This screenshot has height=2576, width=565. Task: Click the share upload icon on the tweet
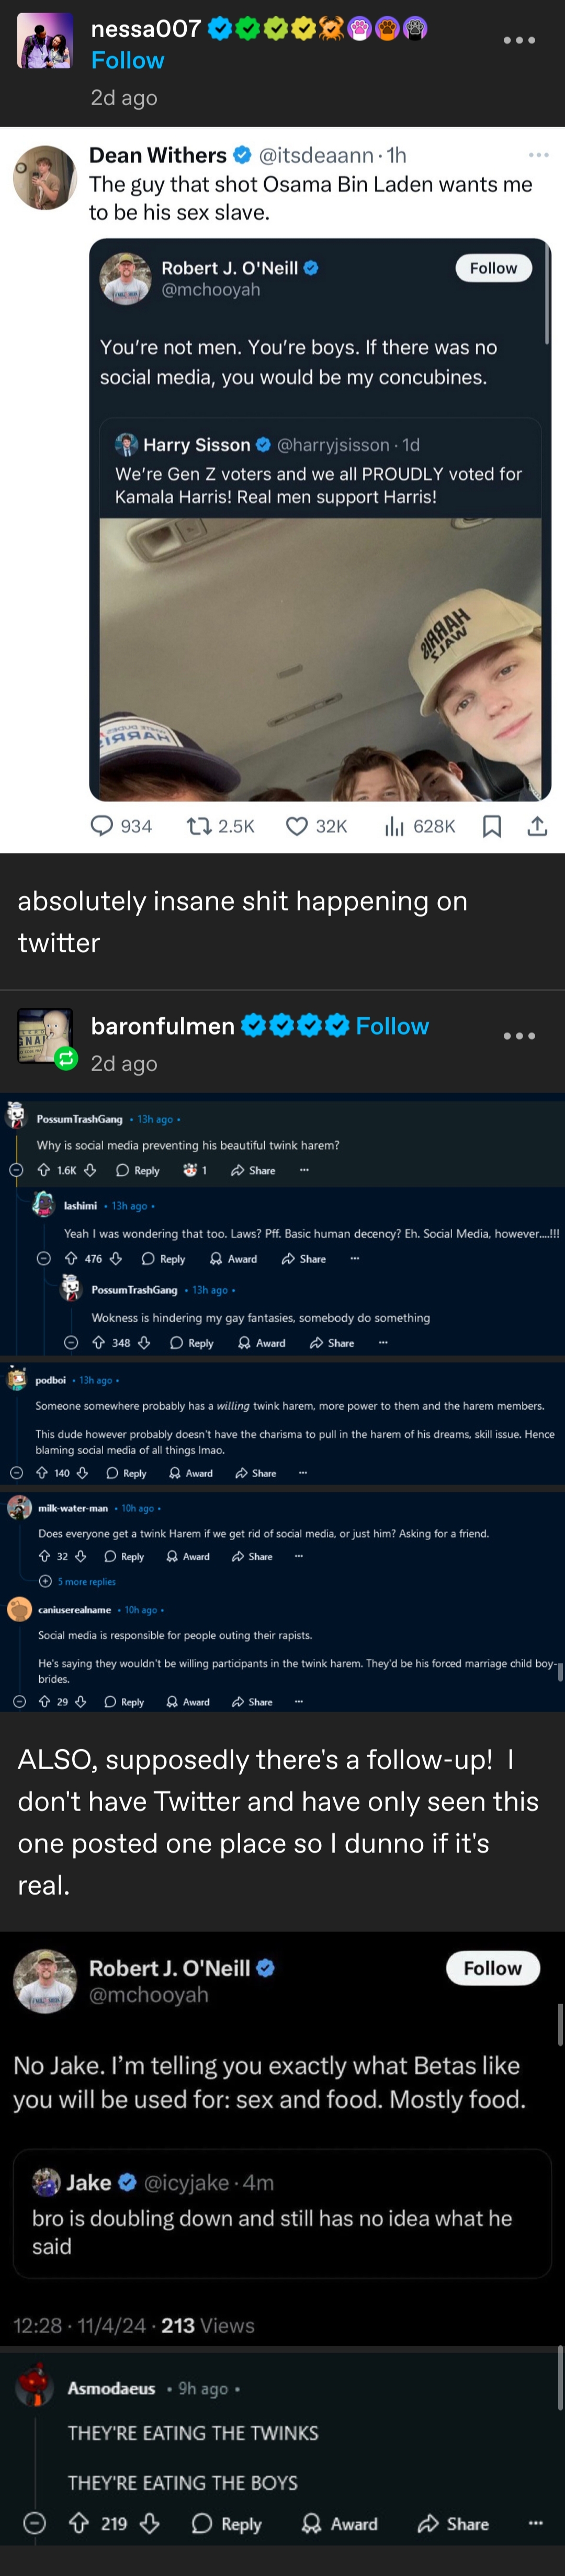(x=537, y=826)
